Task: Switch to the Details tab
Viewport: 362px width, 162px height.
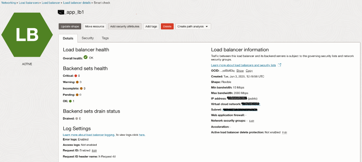Action: pos(68,38)
